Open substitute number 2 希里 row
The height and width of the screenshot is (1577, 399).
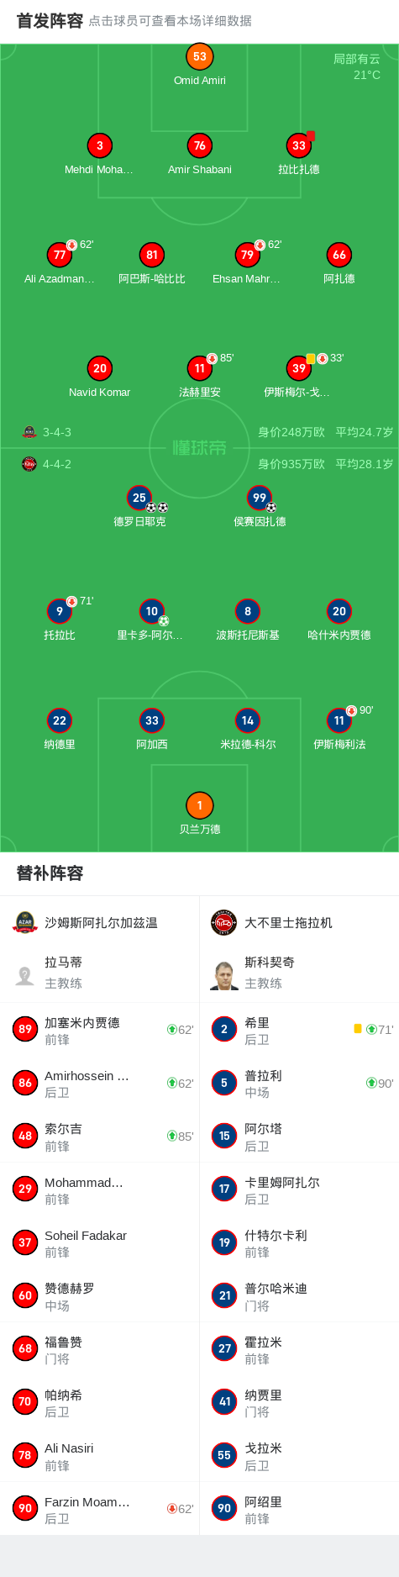pos(300,1030)
